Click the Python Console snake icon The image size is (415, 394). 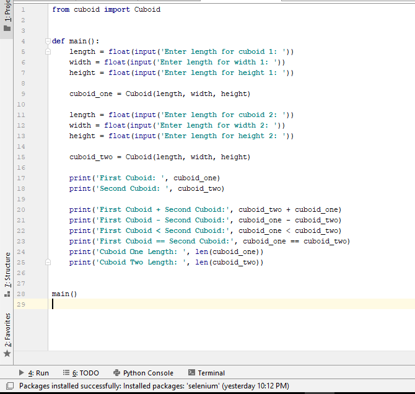116,373
